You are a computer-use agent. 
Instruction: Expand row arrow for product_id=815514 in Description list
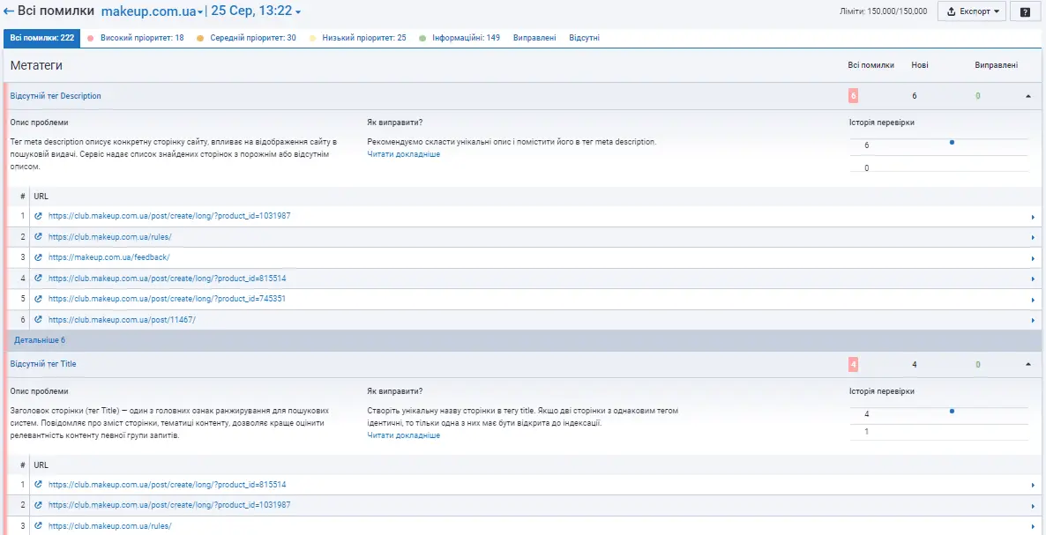(1033, 279)
